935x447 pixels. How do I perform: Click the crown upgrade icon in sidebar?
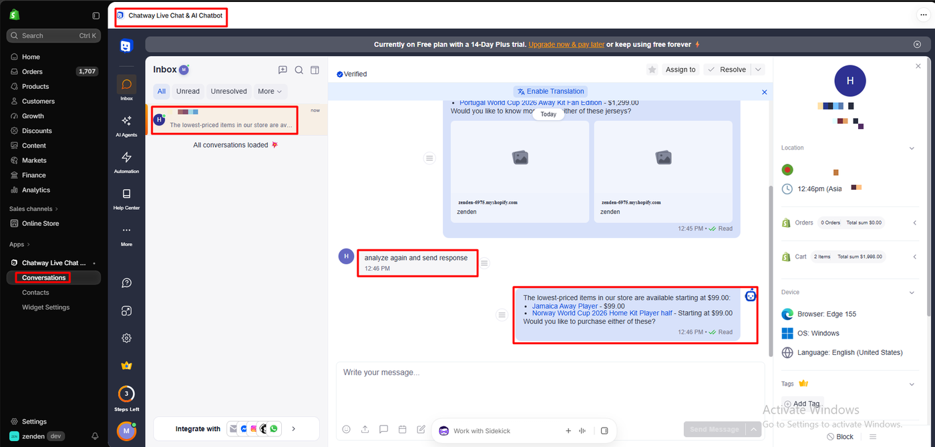126,365
